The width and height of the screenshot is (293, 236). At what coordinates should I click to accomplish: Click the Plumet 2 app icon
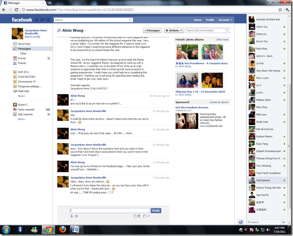15,105
